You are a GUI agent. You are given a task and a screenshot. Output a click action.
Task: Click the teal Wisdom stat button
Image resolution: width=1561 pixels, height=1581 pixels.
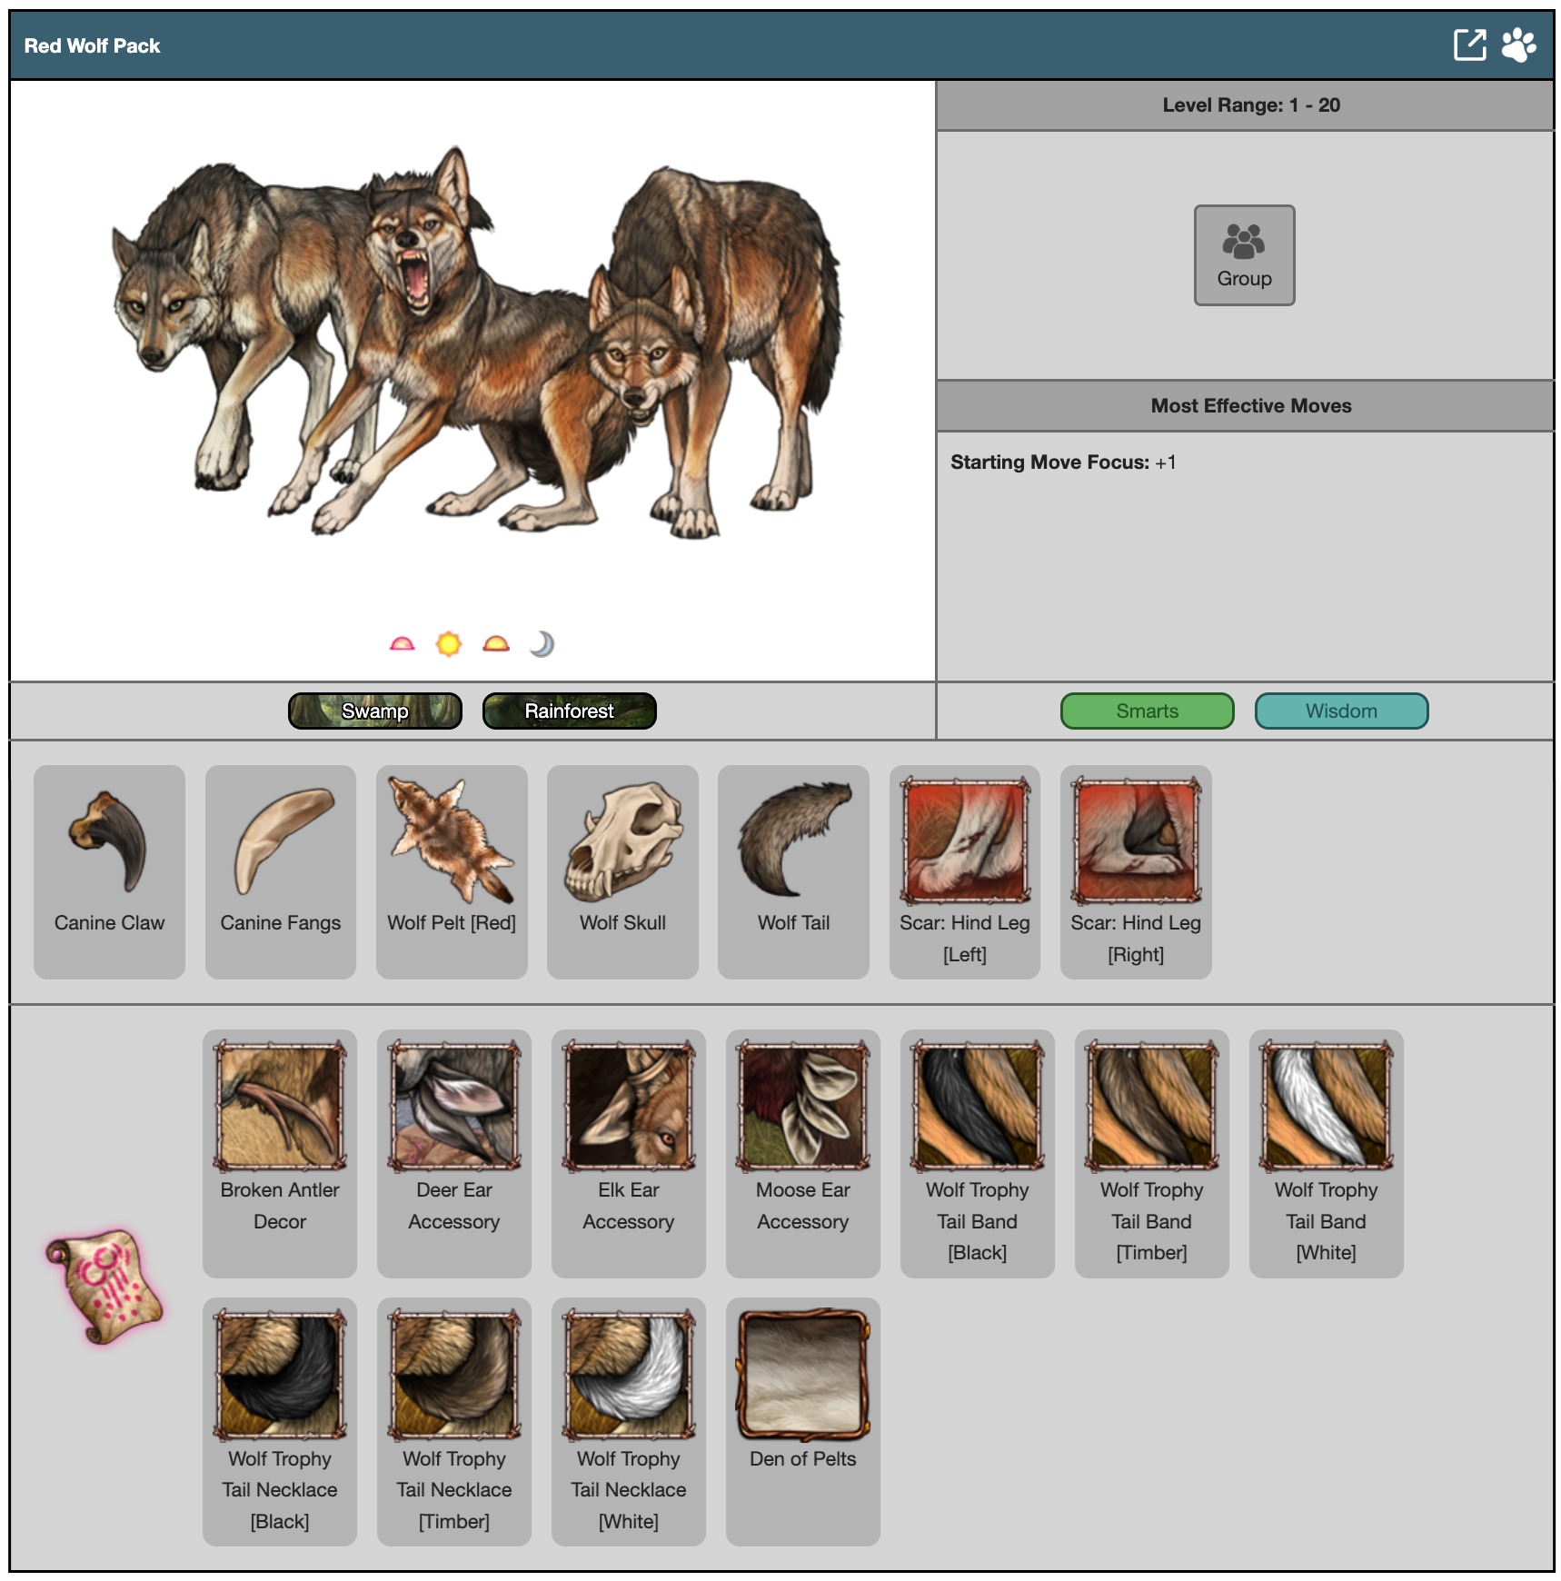[x=1341, y=711]
